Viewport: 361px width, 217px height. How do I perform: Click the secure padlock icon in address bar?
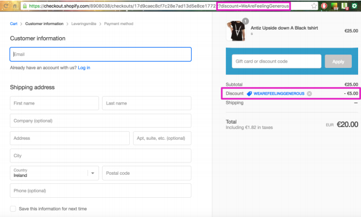pos(25,6)
